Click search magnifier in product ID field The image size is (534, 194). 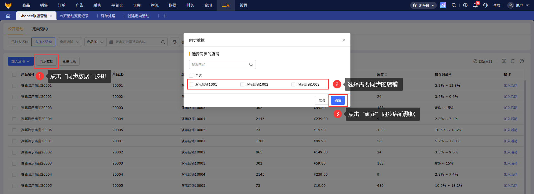tap(163, 42)
